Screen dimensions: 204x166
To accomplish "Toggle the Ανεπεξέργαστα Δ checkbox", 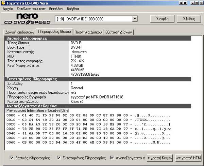I will pos(112,158).
